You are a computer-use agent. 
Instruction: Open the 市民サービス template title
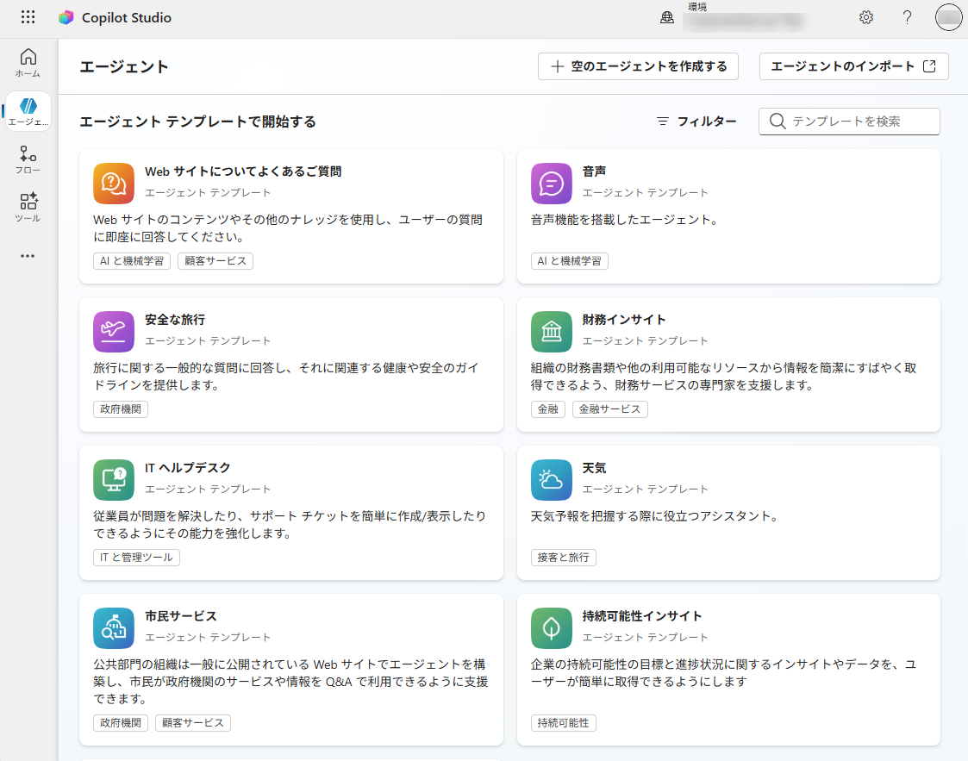click(181, 616)
